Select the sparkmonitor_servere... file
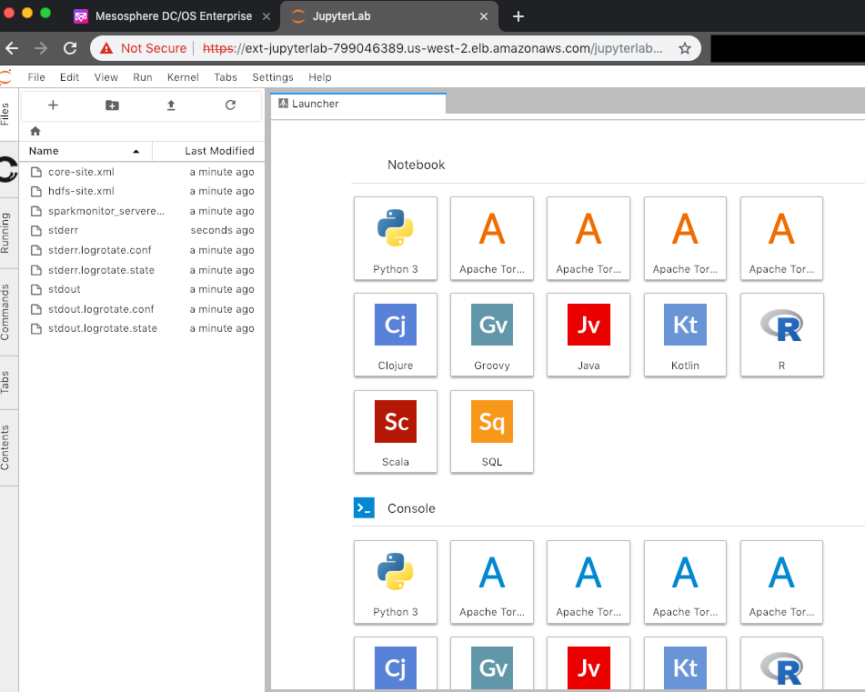865x692 pixels. tap(142, 211)
